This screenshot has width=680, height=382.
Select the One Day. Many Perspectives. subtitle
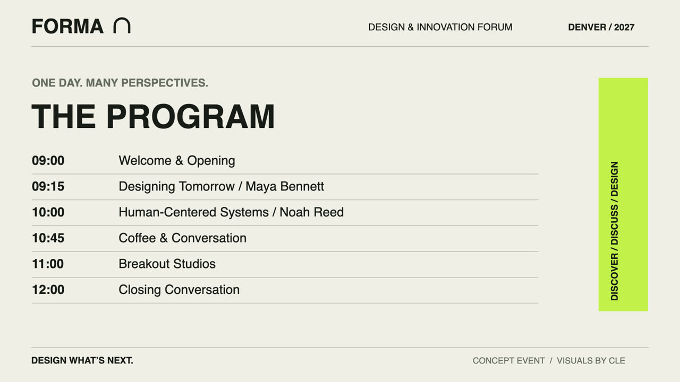pos(120,83)
